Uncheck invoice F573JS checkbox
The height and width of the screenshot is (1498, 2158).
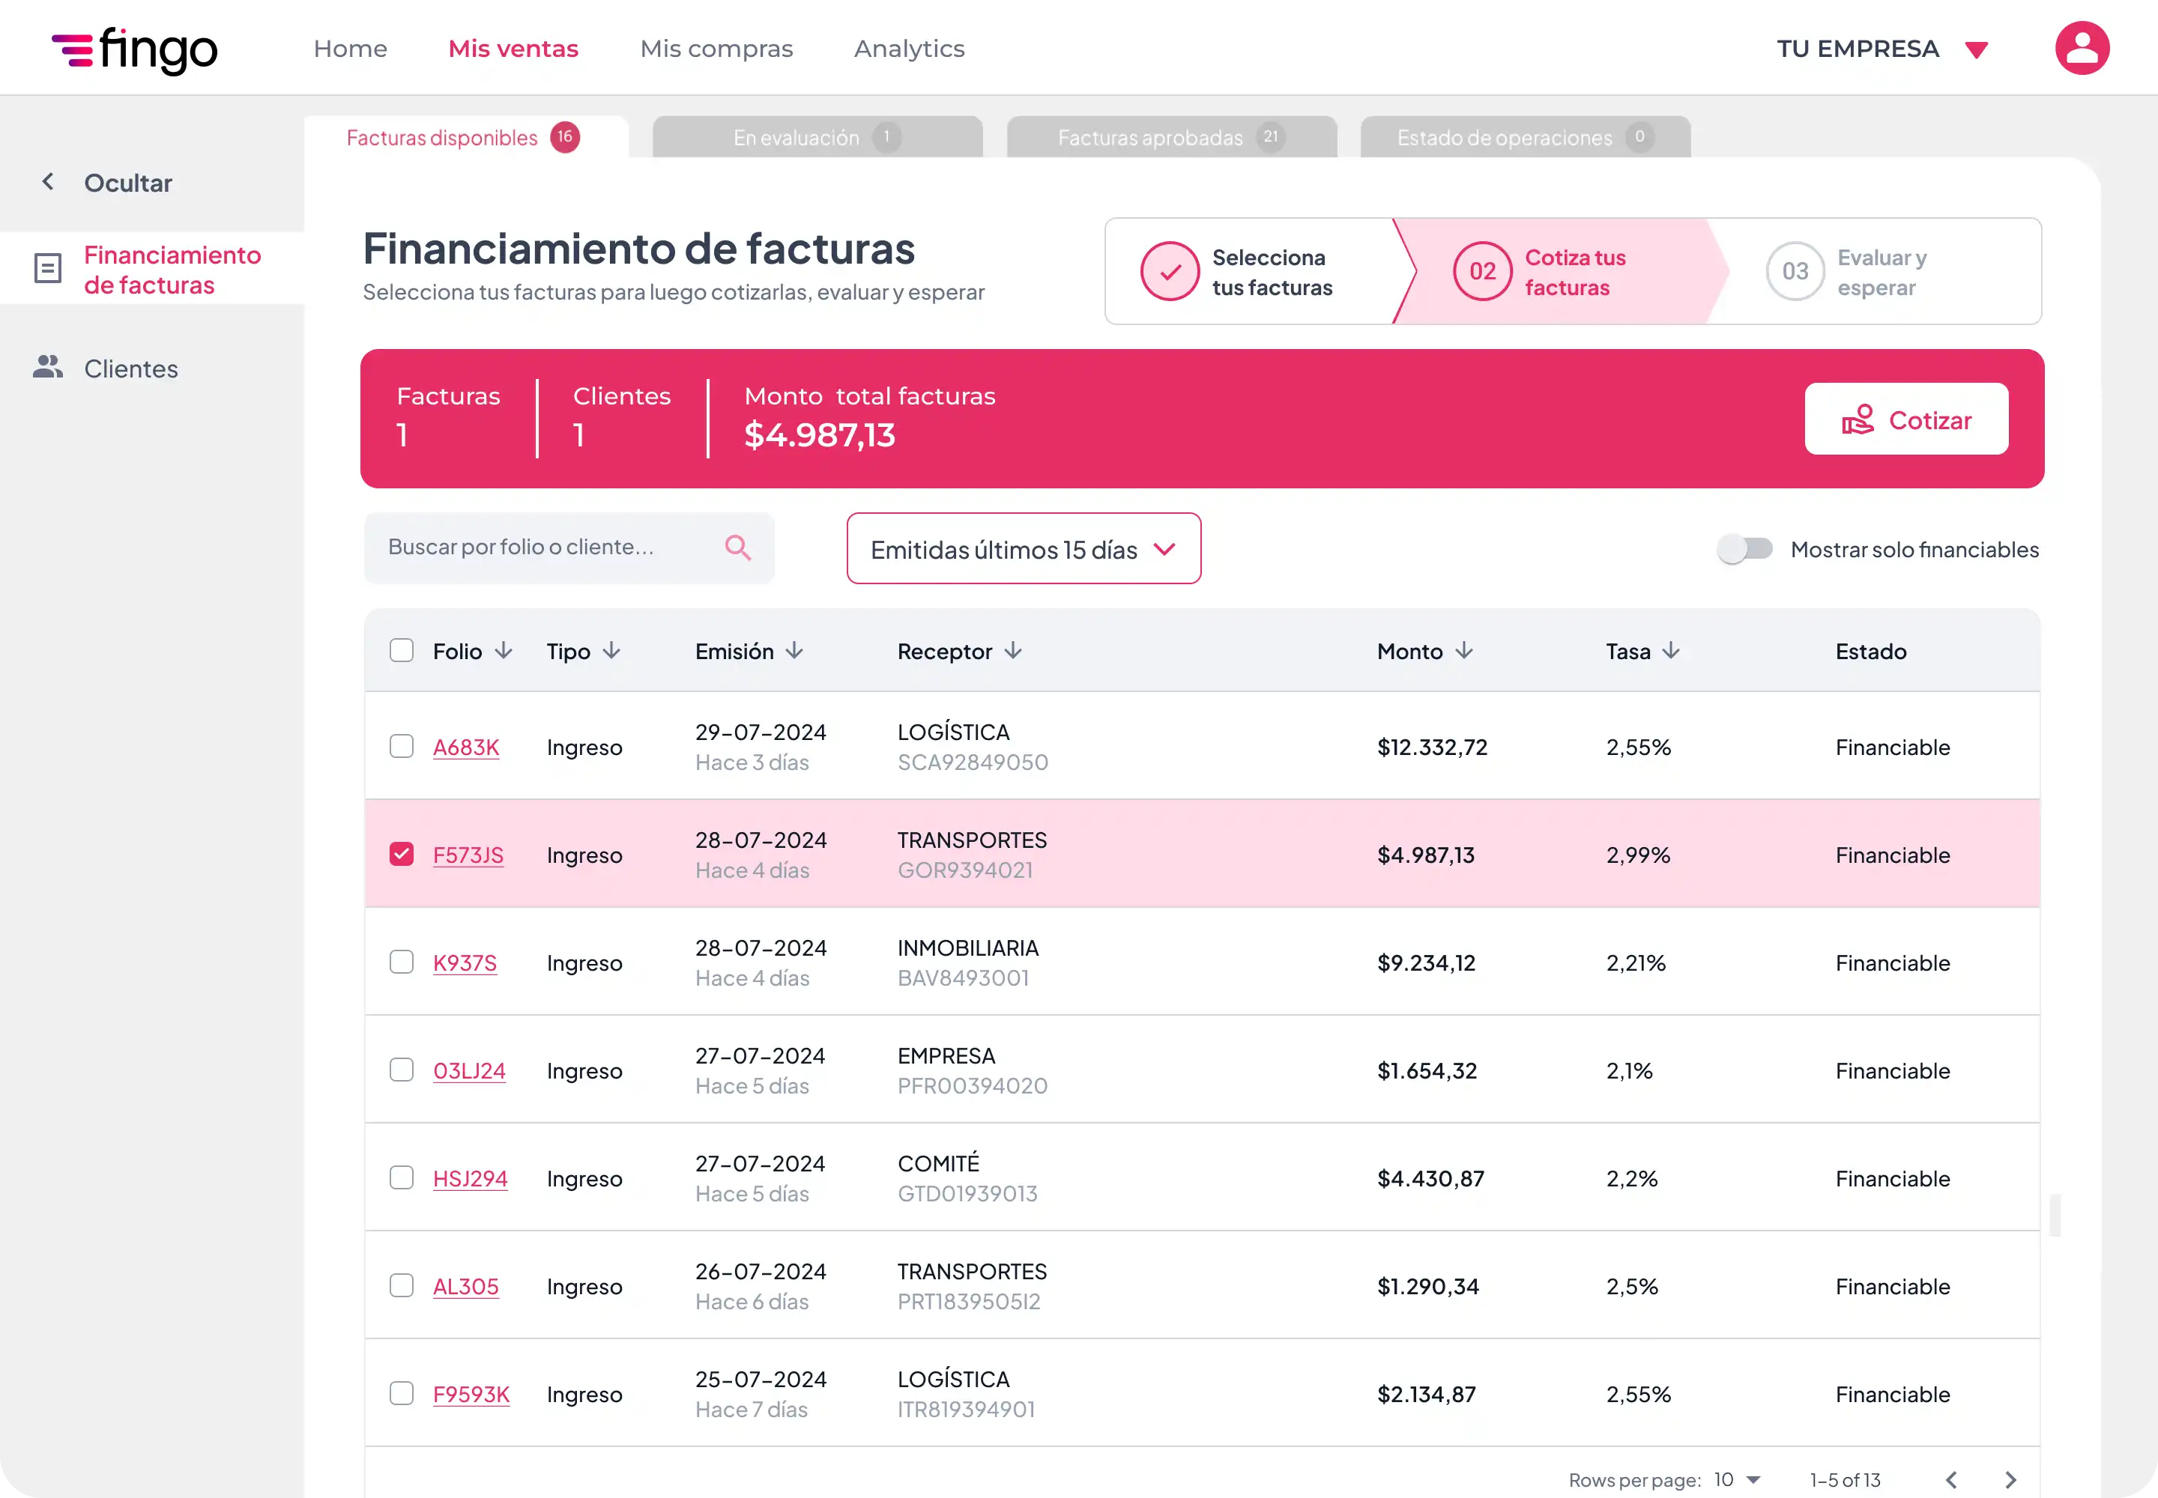(x=401, y=854)
